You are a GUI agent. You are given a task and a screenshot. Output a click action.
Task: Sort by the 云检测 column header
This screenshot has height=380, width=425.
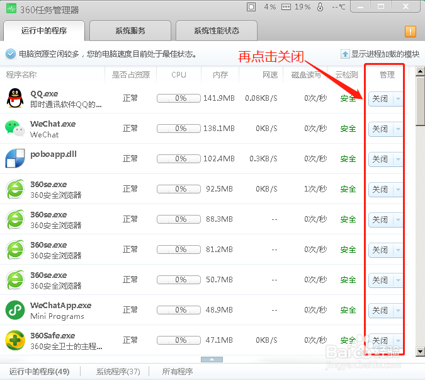point(346,74)
